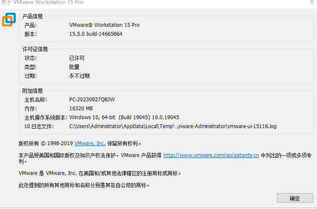The image size is (317, 209).
Task: Click the 内存: label
Action: click(x=31, y=109)
